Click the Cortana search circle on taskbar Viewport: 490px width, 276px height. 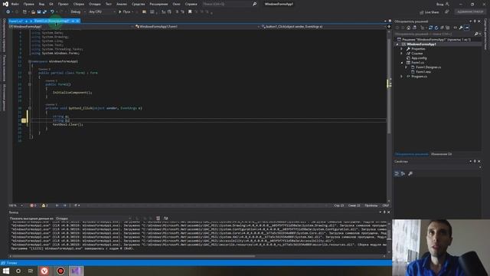coord(18,271)
